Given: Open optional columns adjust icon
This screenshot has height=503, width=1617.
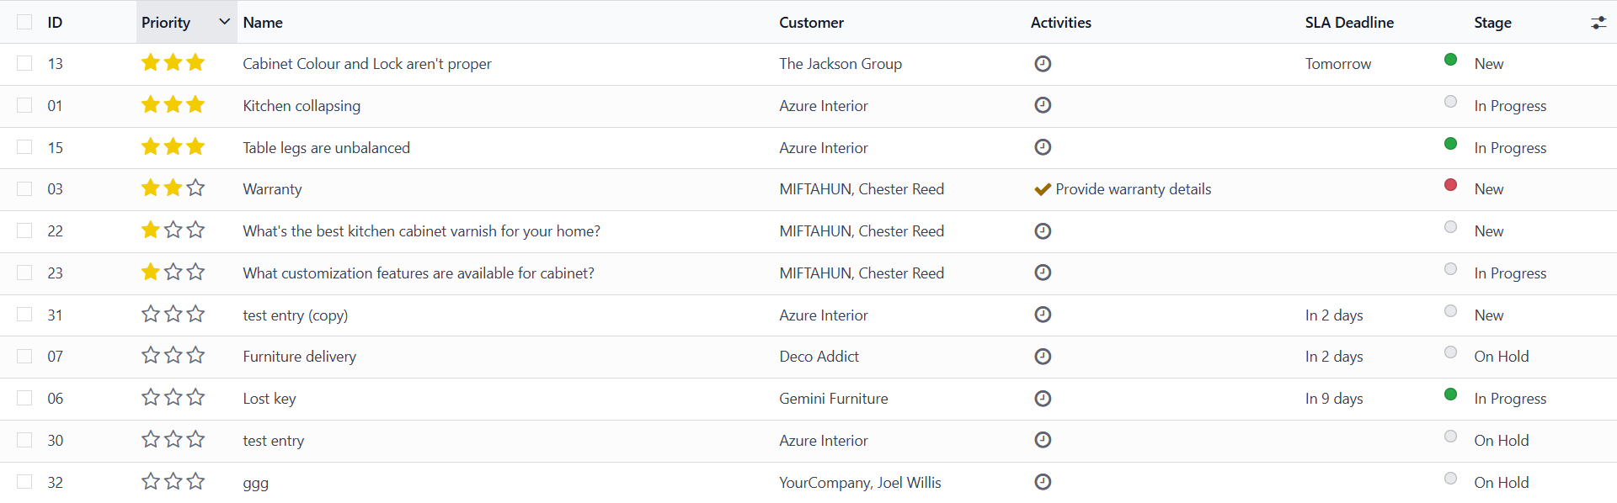Looking at the screenshot, I should 1598,23.
